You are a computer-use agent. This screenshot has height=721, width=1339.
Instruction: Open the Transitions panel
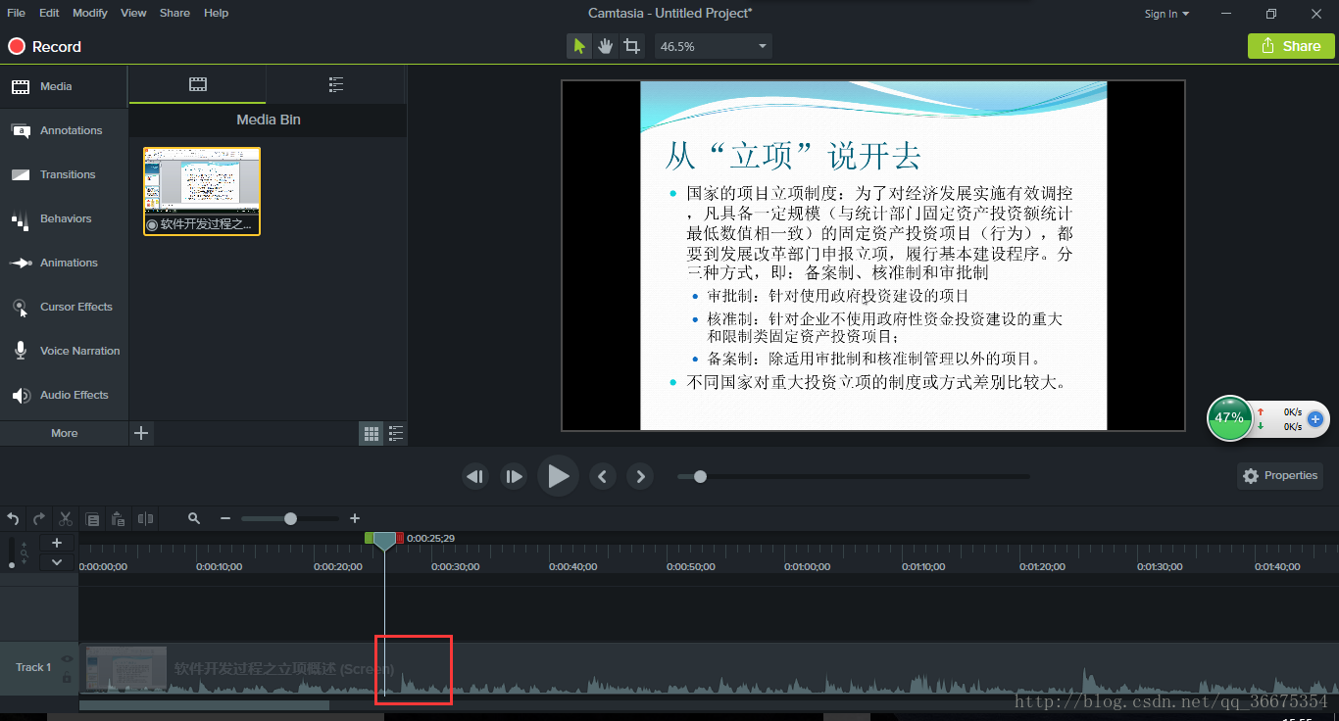click(64, 174)
